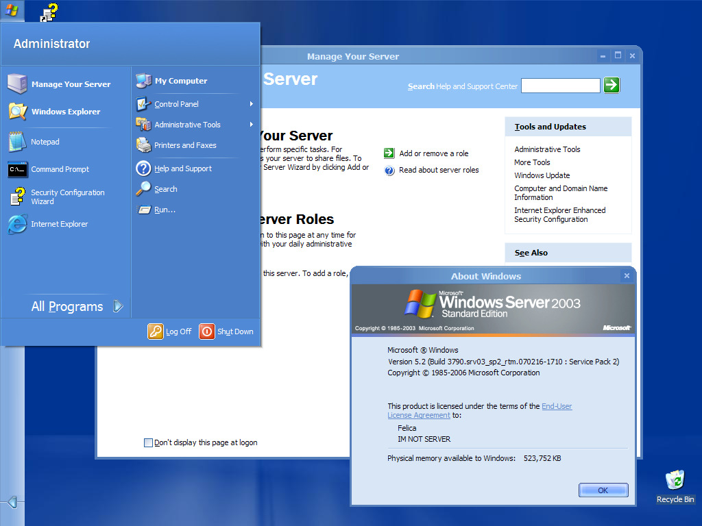Open Administrative Tools link in Tools and Updates
This screenshot has width=702, height=526.
547,149
